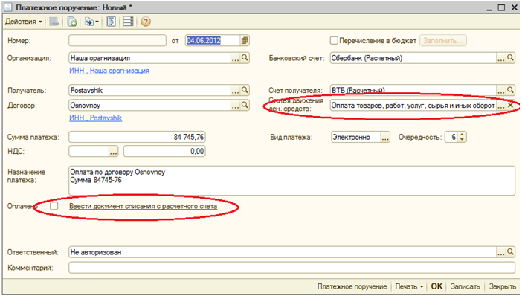Viewport: 522px width, 296px height.
Task: Click the Вид платежа field Электронно
Action: pos(356,137)
